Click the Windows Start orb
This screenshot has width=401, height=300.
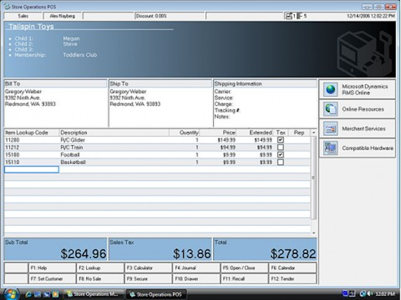tap(10, 293)
